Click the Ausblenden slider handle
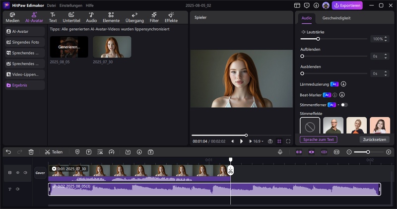The width and height of the screenshot is (397, 209). [x=302, y=73]
